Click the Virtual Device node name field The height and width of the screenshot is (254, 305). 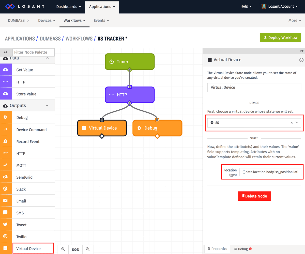254,87
